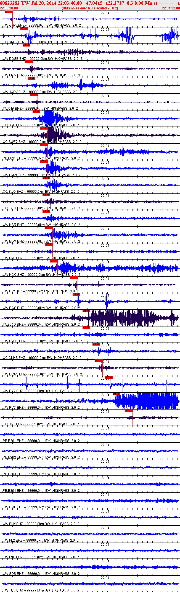The image size is (180, 592).
Task: Click the UW LVP EHZ station label
Action: click(13, 557)
